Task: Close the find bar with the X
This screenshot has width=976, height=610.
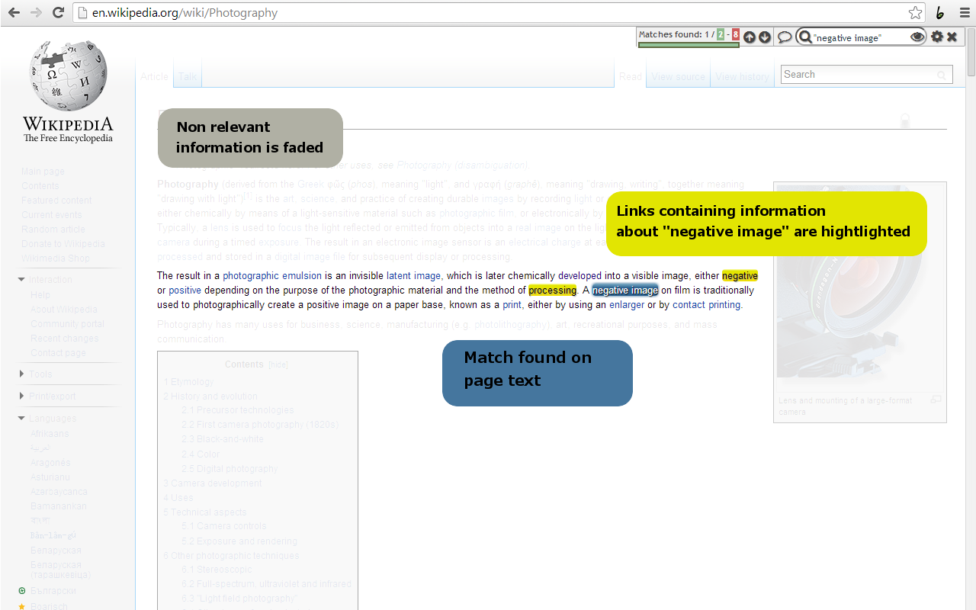Action: point(952,37)
